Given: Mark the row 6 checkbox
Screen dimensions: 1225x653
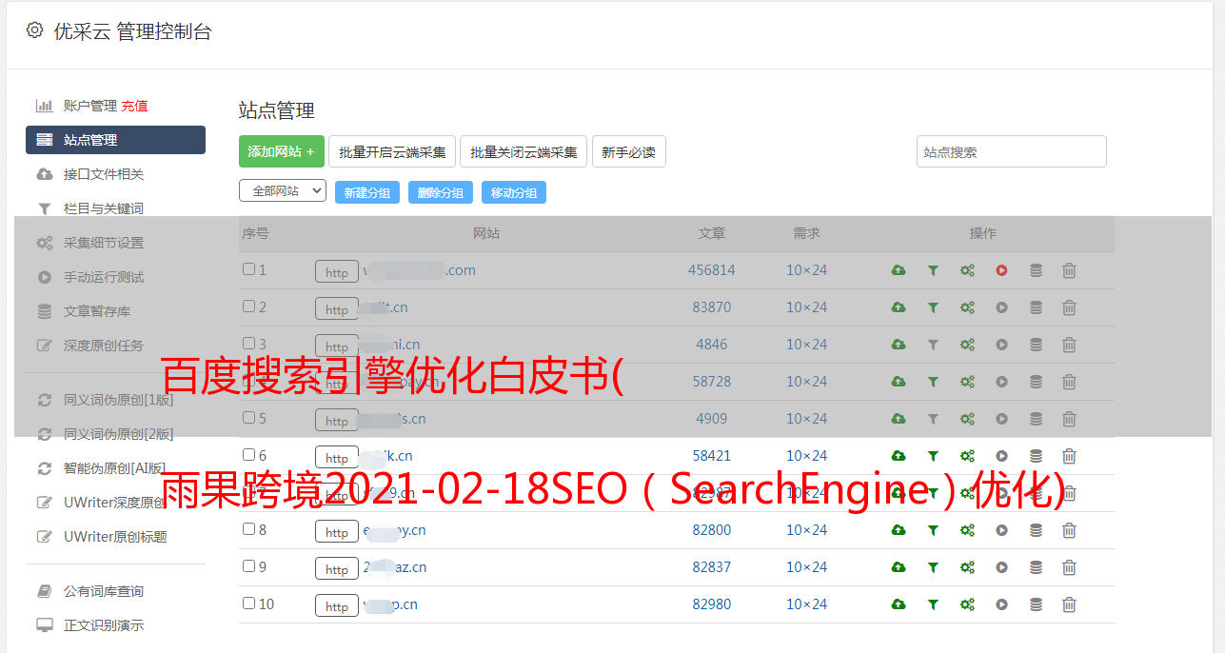Looking at the screenshot, I should pyautogui.click(x=248, y=455).
